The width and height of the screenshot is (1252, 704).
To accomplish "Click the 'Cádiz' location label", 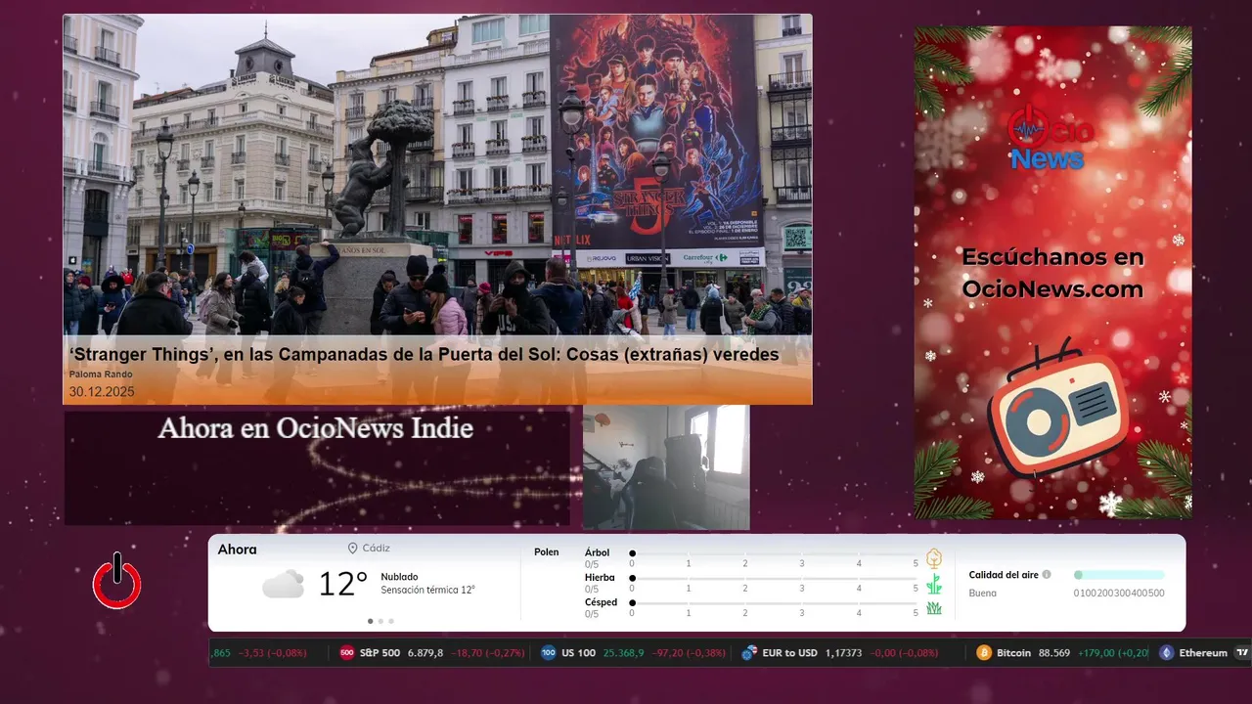I will point(377,549).
